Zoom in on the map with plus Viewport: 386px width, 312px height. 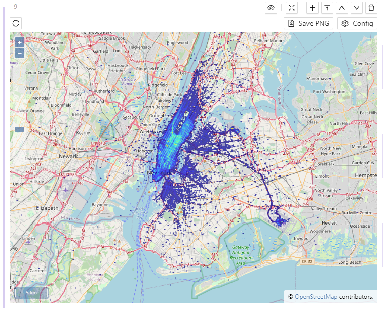click(19, 42)
